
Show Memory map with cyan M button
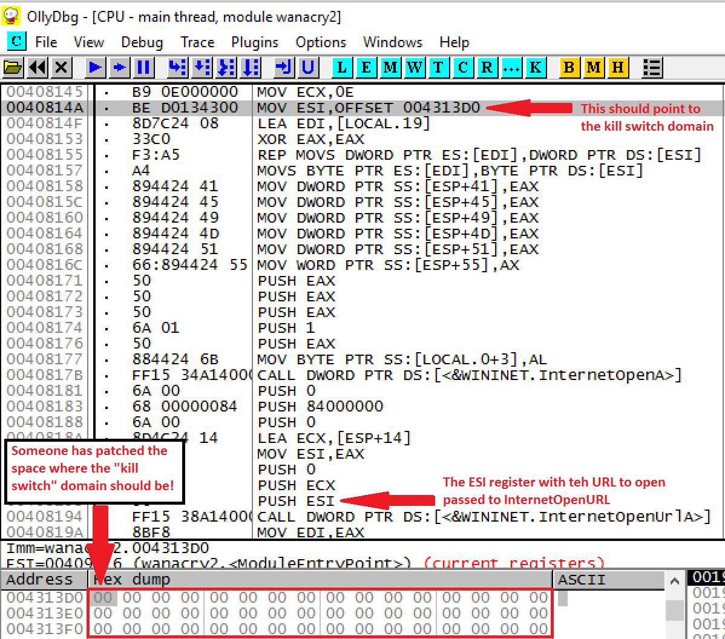[390, 67]
